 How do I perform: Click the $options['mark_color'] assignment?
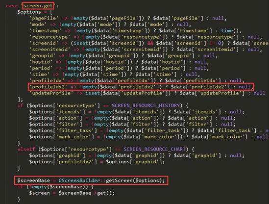tap(148, 137)
